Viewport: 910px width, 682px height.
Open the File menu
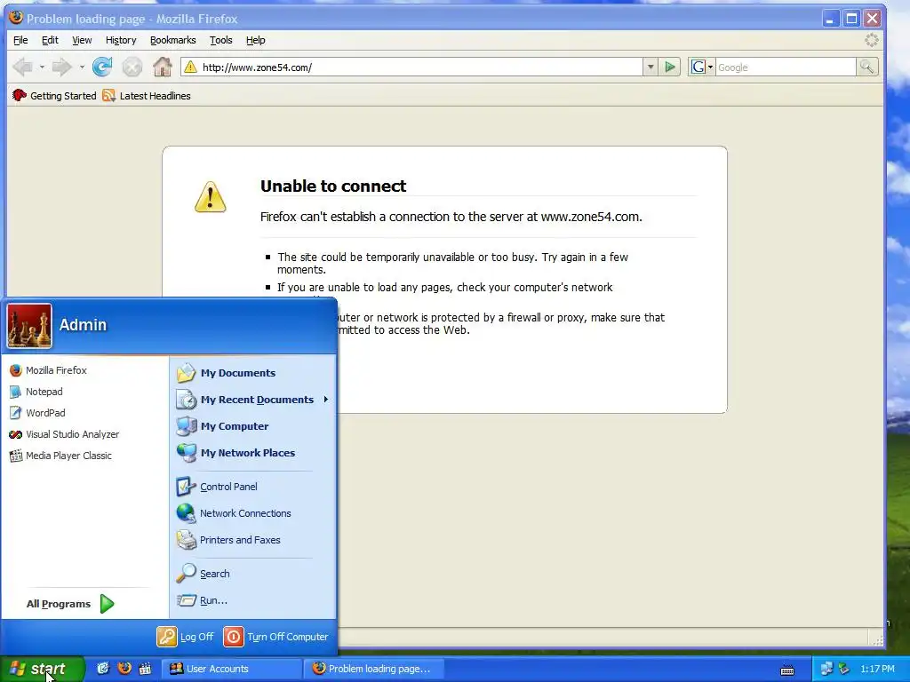[x=20, y=40]
